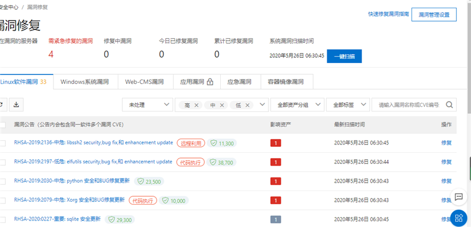This screenshot has width=471, height=227.
Task: Click shield 29,300 badge for sqlite
Action: [x=120, y=220]
